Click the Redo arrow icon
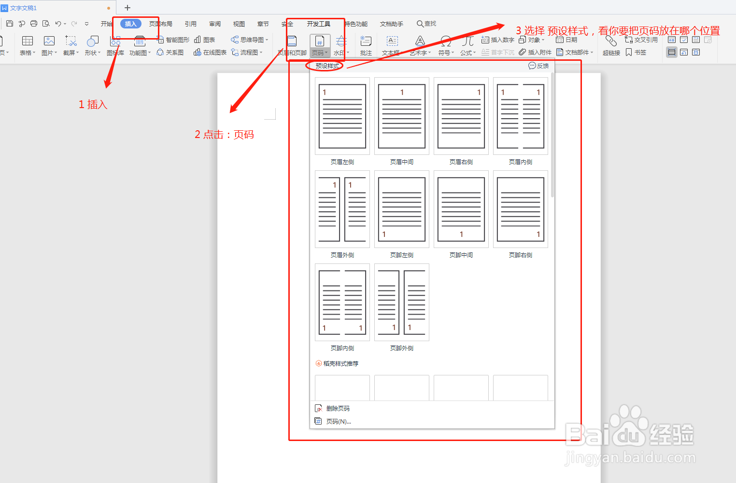736x483 pixels. 74,23
